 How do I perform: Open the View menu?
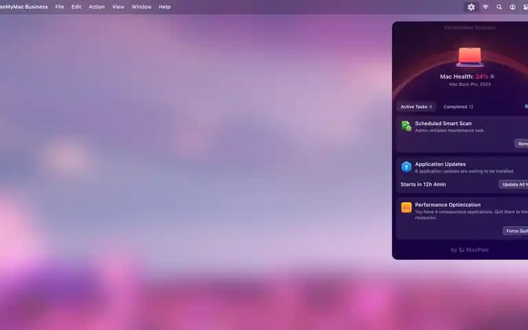(x=118, y=7)
